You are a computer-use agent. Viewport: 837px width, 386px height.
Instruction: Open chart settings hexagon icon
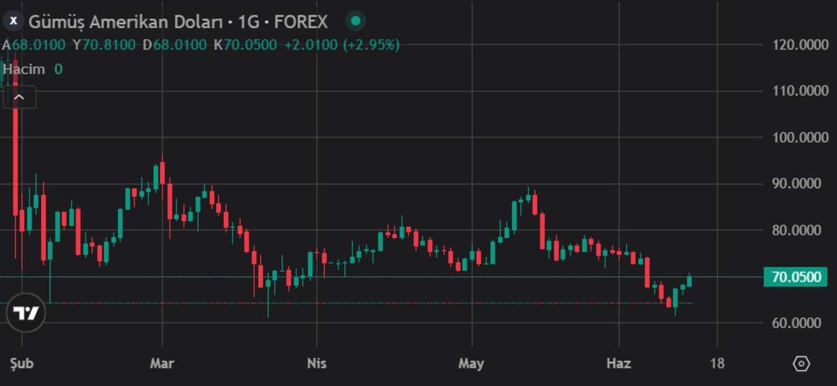point(801,364)
